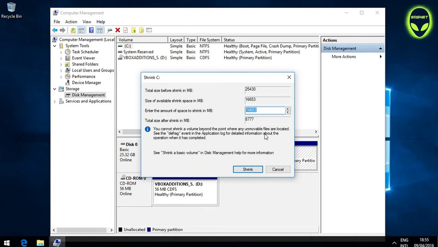Screen dimensions: 438x247
Task: Toggle the Show/Hide Console Tree icon
Action: (81, 30)
